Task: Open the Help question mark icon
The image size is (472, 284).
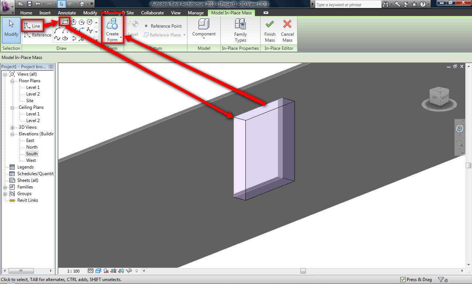Action: [423, 4]
